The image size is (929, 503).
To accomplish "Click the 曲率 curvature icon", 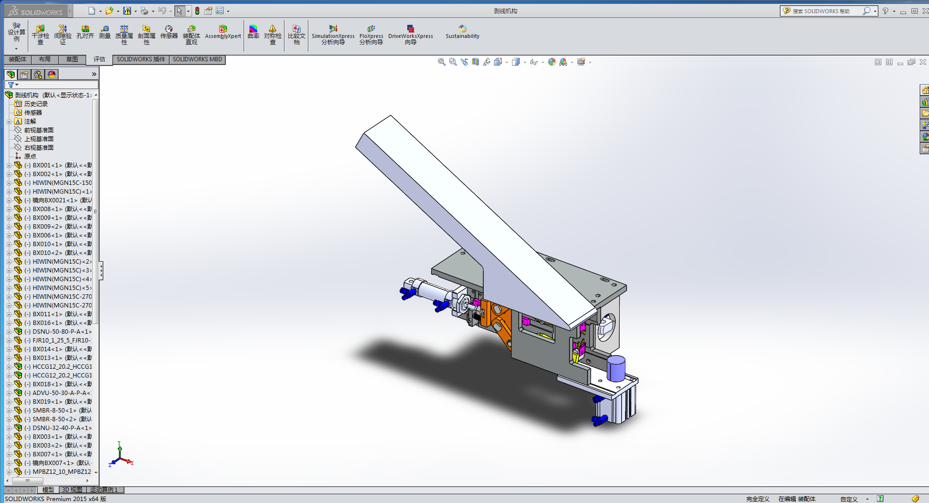I will coord(253,33).
